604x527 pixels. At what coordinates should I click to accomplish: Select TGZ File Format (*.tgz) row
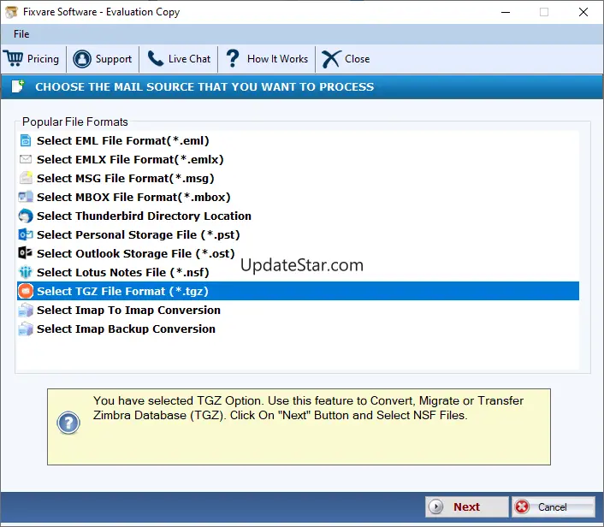[298, 291]
